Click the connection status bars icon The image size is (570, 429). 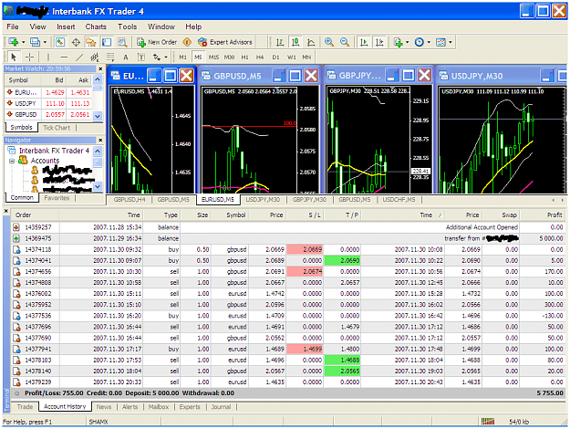click(x=488, y=422)
